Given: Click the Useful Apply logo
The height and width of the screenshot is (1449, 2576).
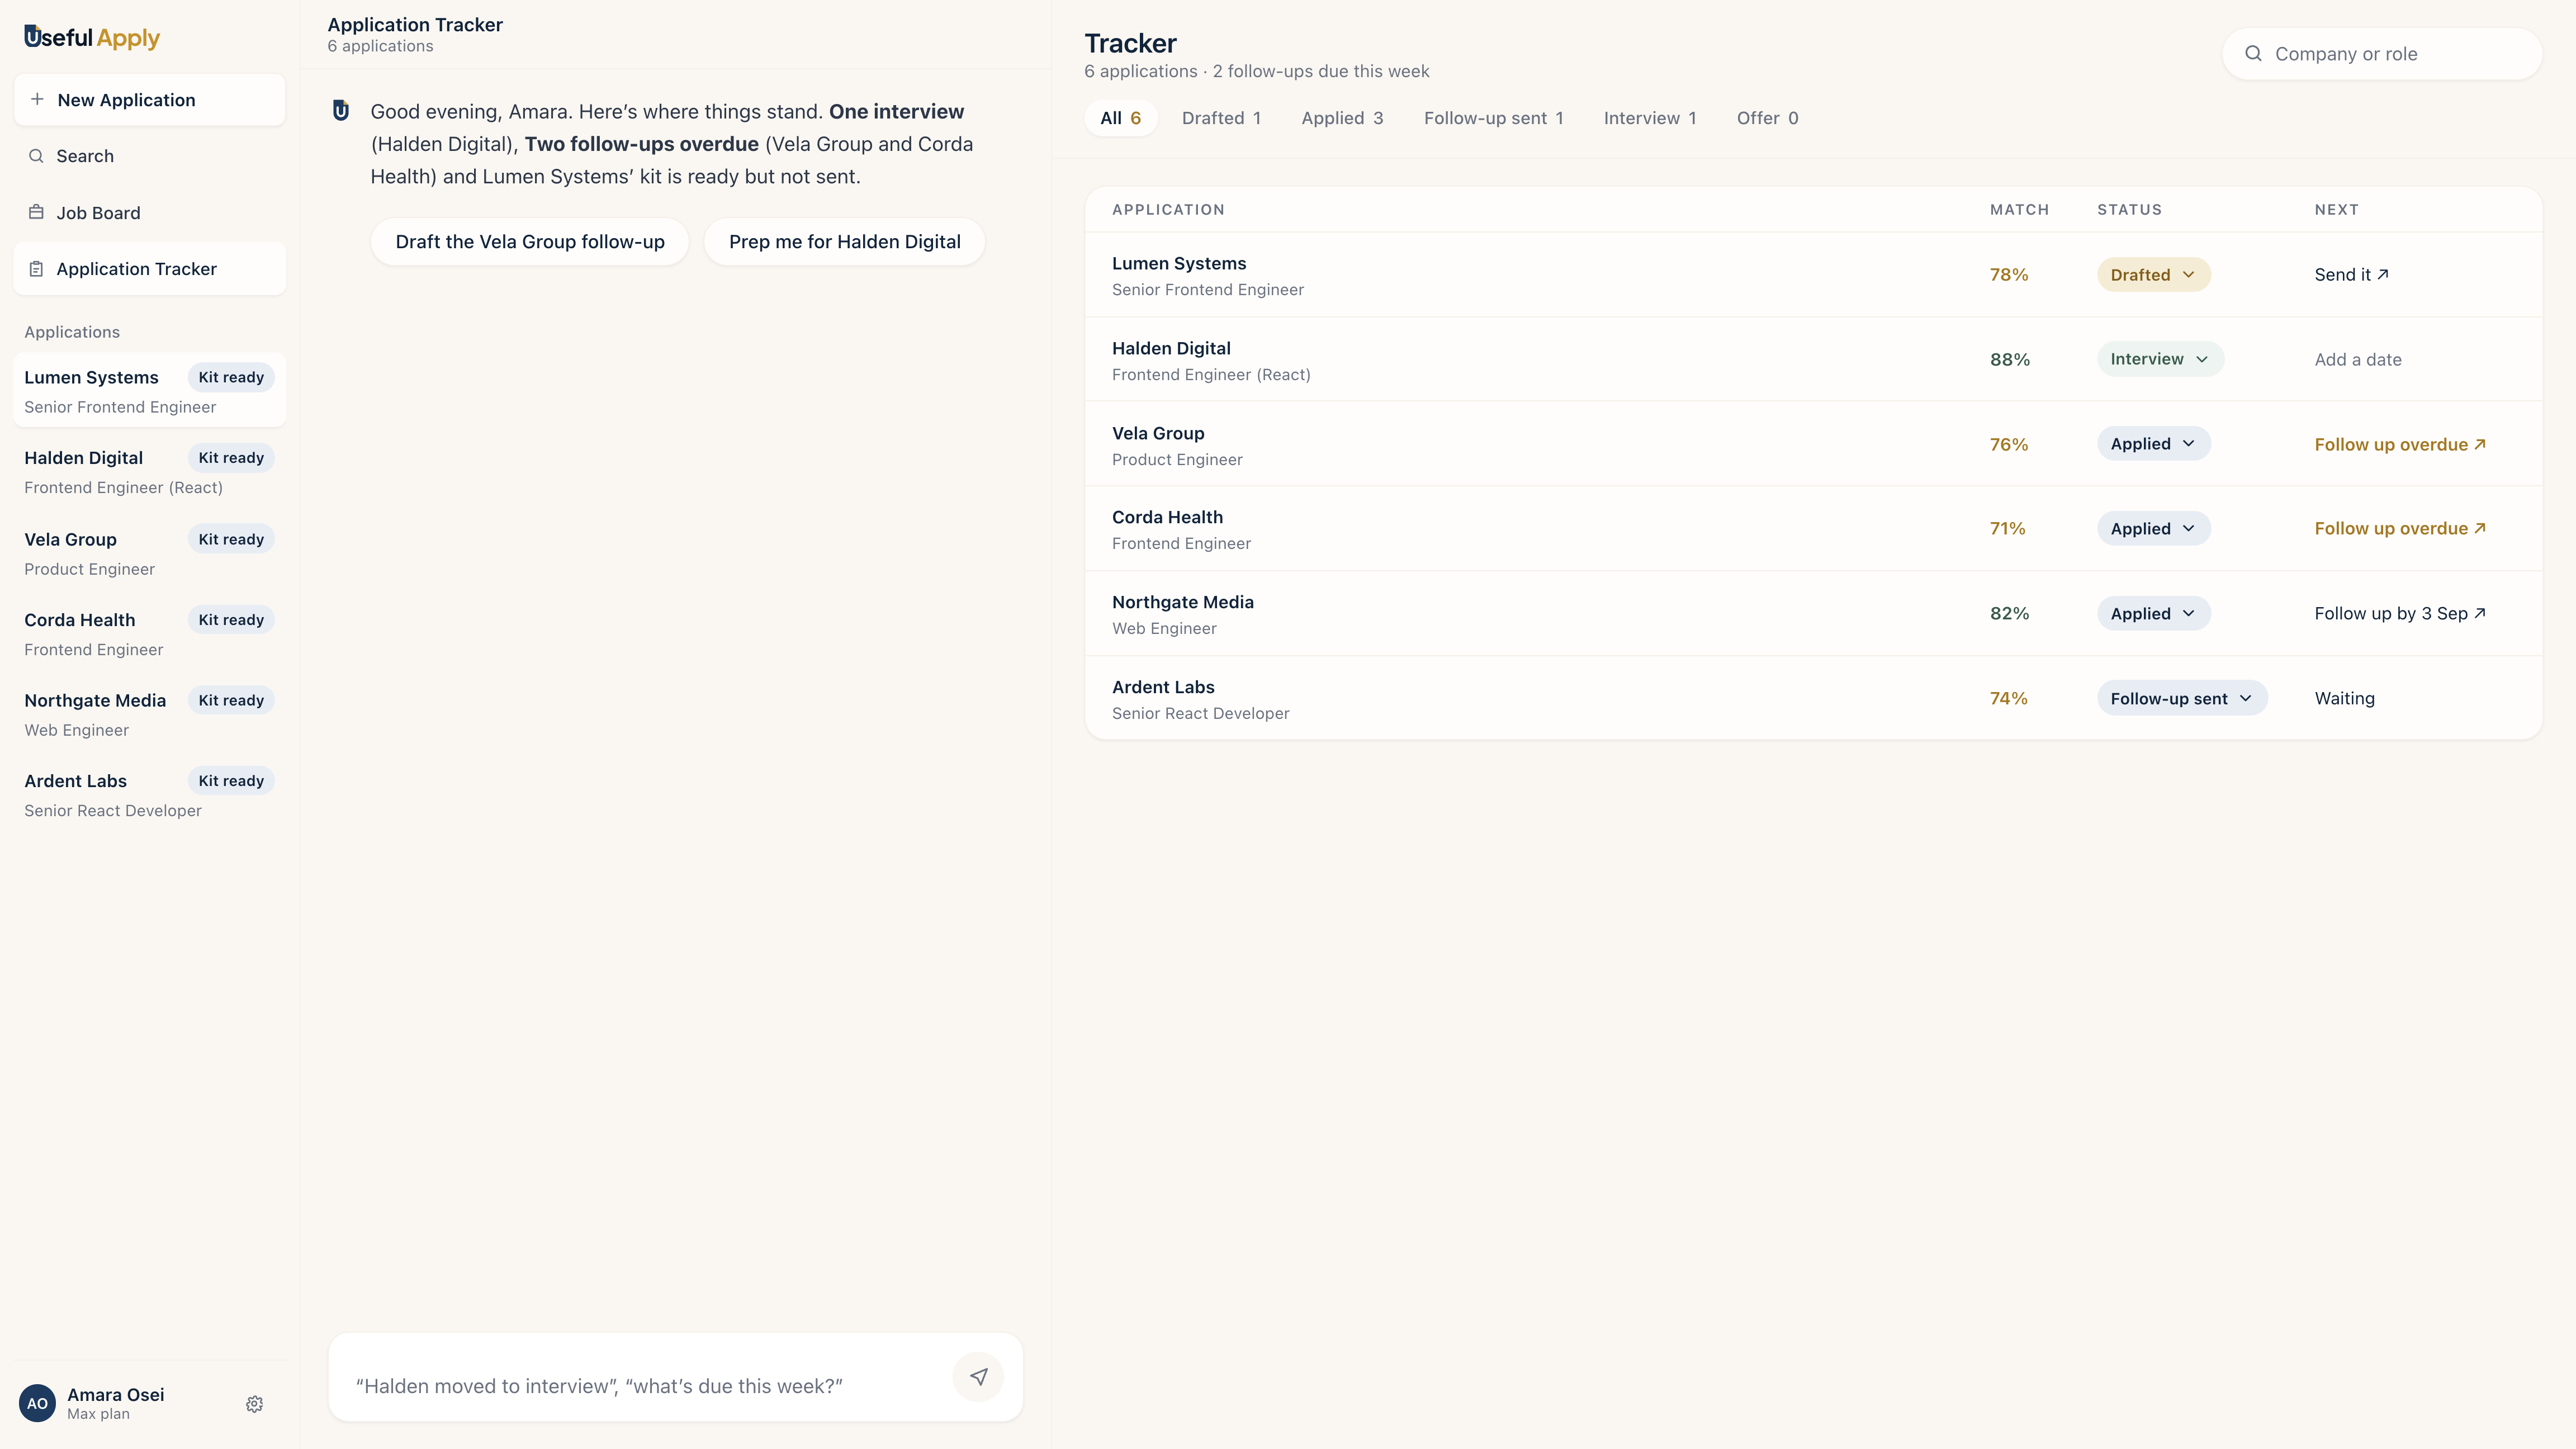Looking at the screenshot, I should (x=92, y=38).
